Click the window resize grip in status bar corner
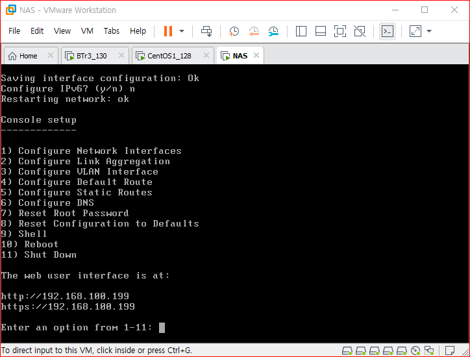Viewport: 470px width, 357px height. (465, 352)
